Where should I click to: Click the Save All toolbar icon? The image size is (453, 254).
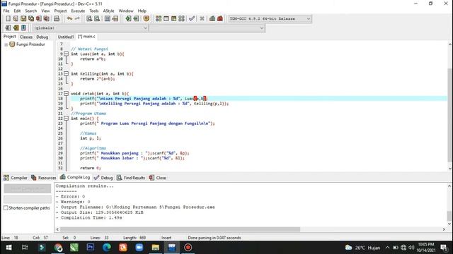pos(31,18)
